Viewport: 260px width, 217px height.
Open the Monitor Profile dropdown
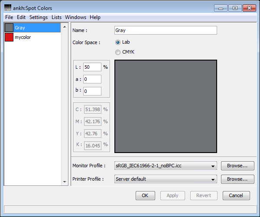166,166
